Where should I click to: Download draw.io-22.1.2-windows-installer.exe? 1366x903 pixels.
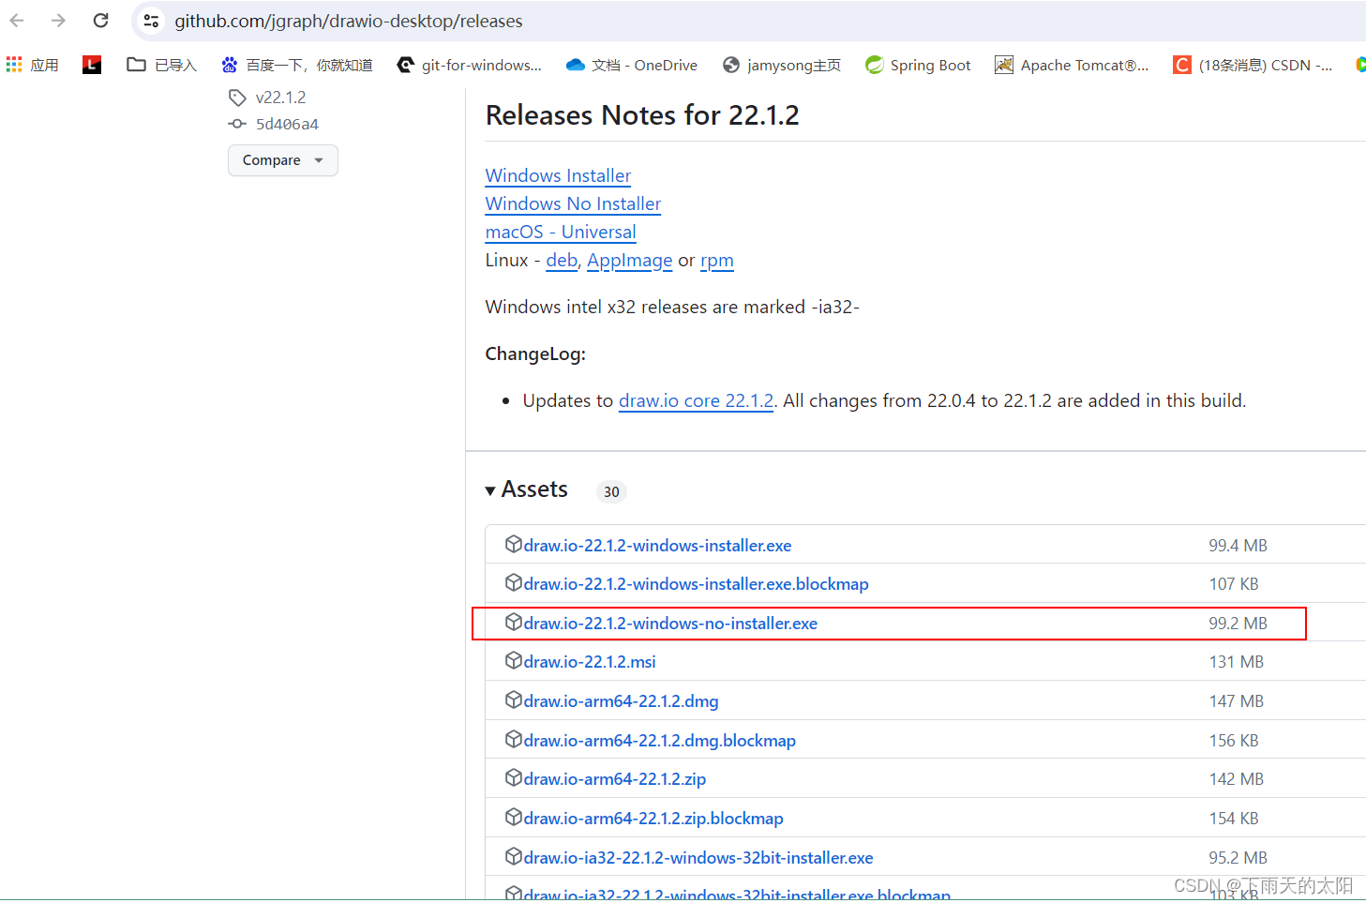pyautogui.click(x=657, y=546)
